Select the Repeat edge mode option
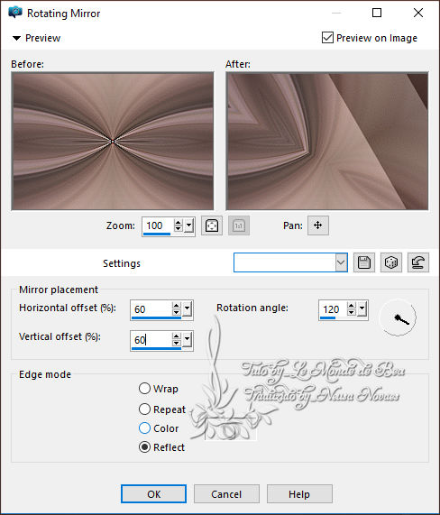The width and height of the screenshot is (440, 515). click(x=144, y=409)
